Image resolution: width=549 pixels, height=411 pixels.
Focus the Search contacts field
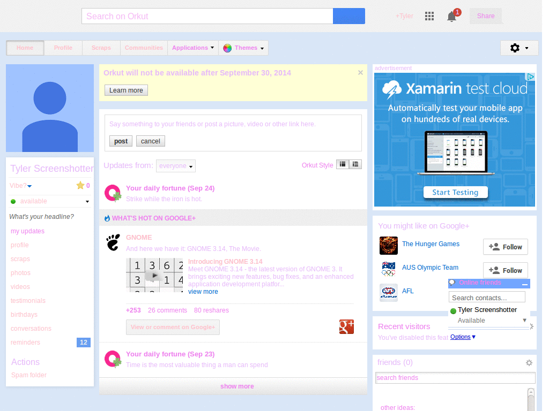tap(487, 298)
